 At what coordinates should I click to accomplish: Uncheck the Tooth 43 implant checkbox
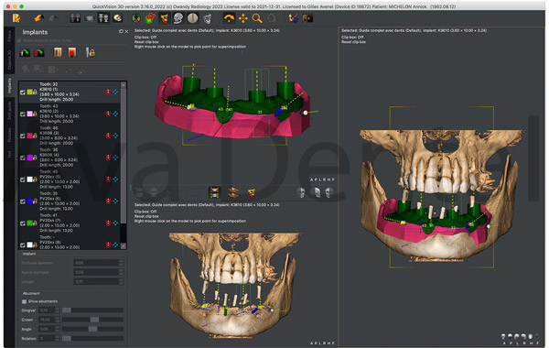[x=23, y=114]
